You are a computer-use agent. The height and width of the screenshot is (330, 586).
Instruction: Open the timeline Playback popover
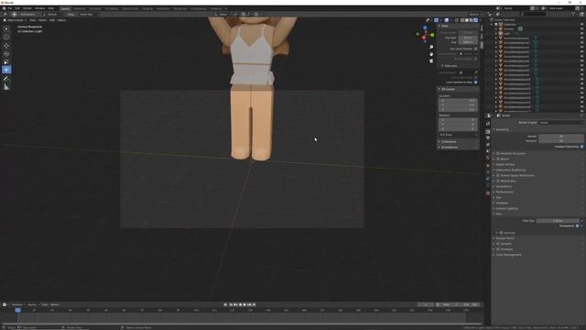tap(18, 304)
